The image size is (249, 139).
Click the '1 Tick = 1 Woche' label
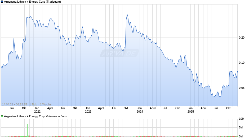point(40,104)
